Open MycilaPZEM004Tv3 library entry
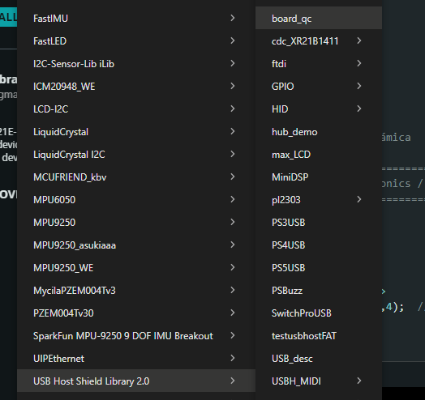The width and height of the screenshot is (425, 400). tap(136, 291)
